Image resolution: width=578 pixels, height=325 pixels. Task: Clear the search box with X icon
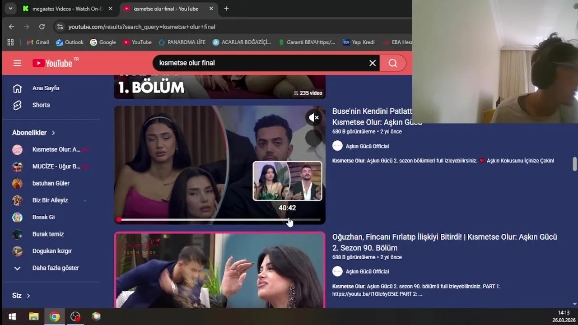click(x=373, y=63)
